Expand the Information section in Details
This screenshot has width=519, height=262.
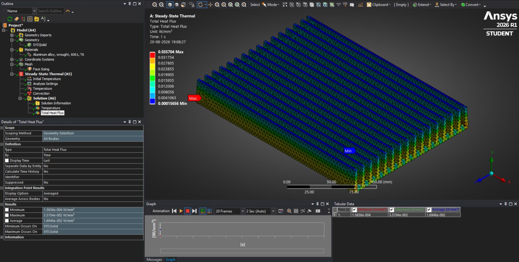[2, 237]
